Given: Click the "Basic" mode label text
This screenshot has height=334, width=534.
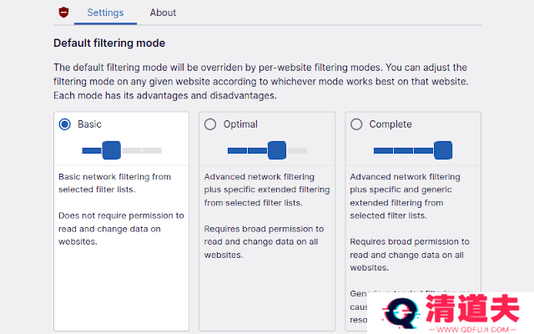Looking at the screenshot, I should point(89,124).
